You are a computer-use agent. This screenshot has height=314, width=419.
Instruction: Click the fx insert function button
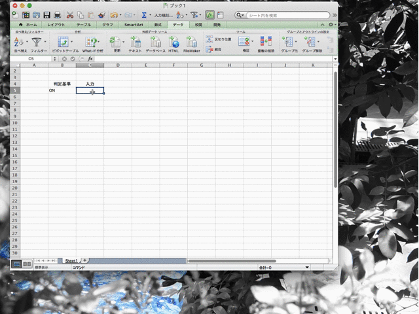[90, 59]
